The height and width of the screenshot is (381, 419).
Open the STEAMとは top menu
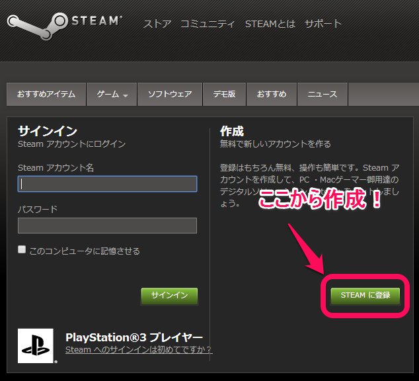click(270, 24)
